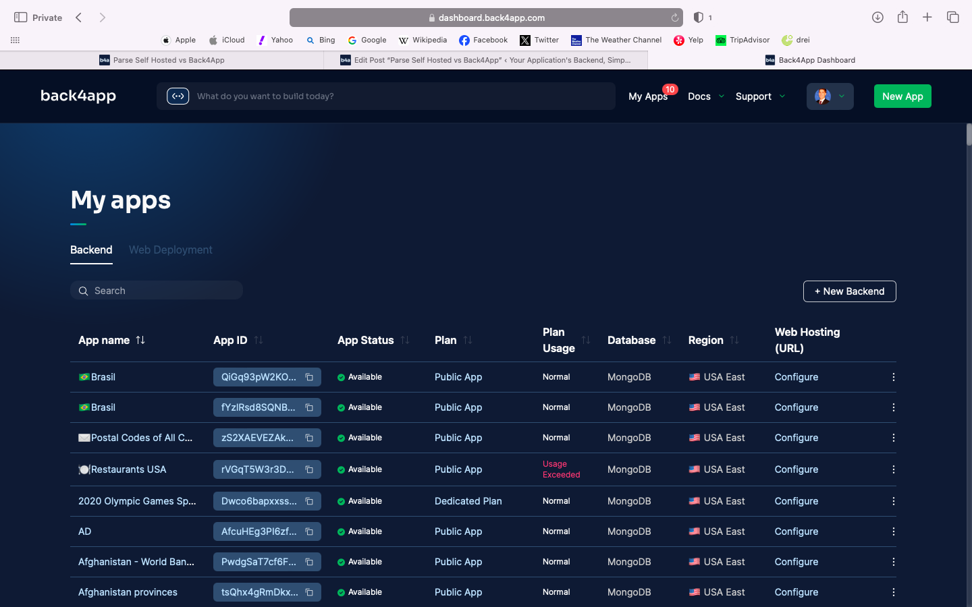Reload the page in address bar
Screen dimensions: 972x607
tap(674, 18)
